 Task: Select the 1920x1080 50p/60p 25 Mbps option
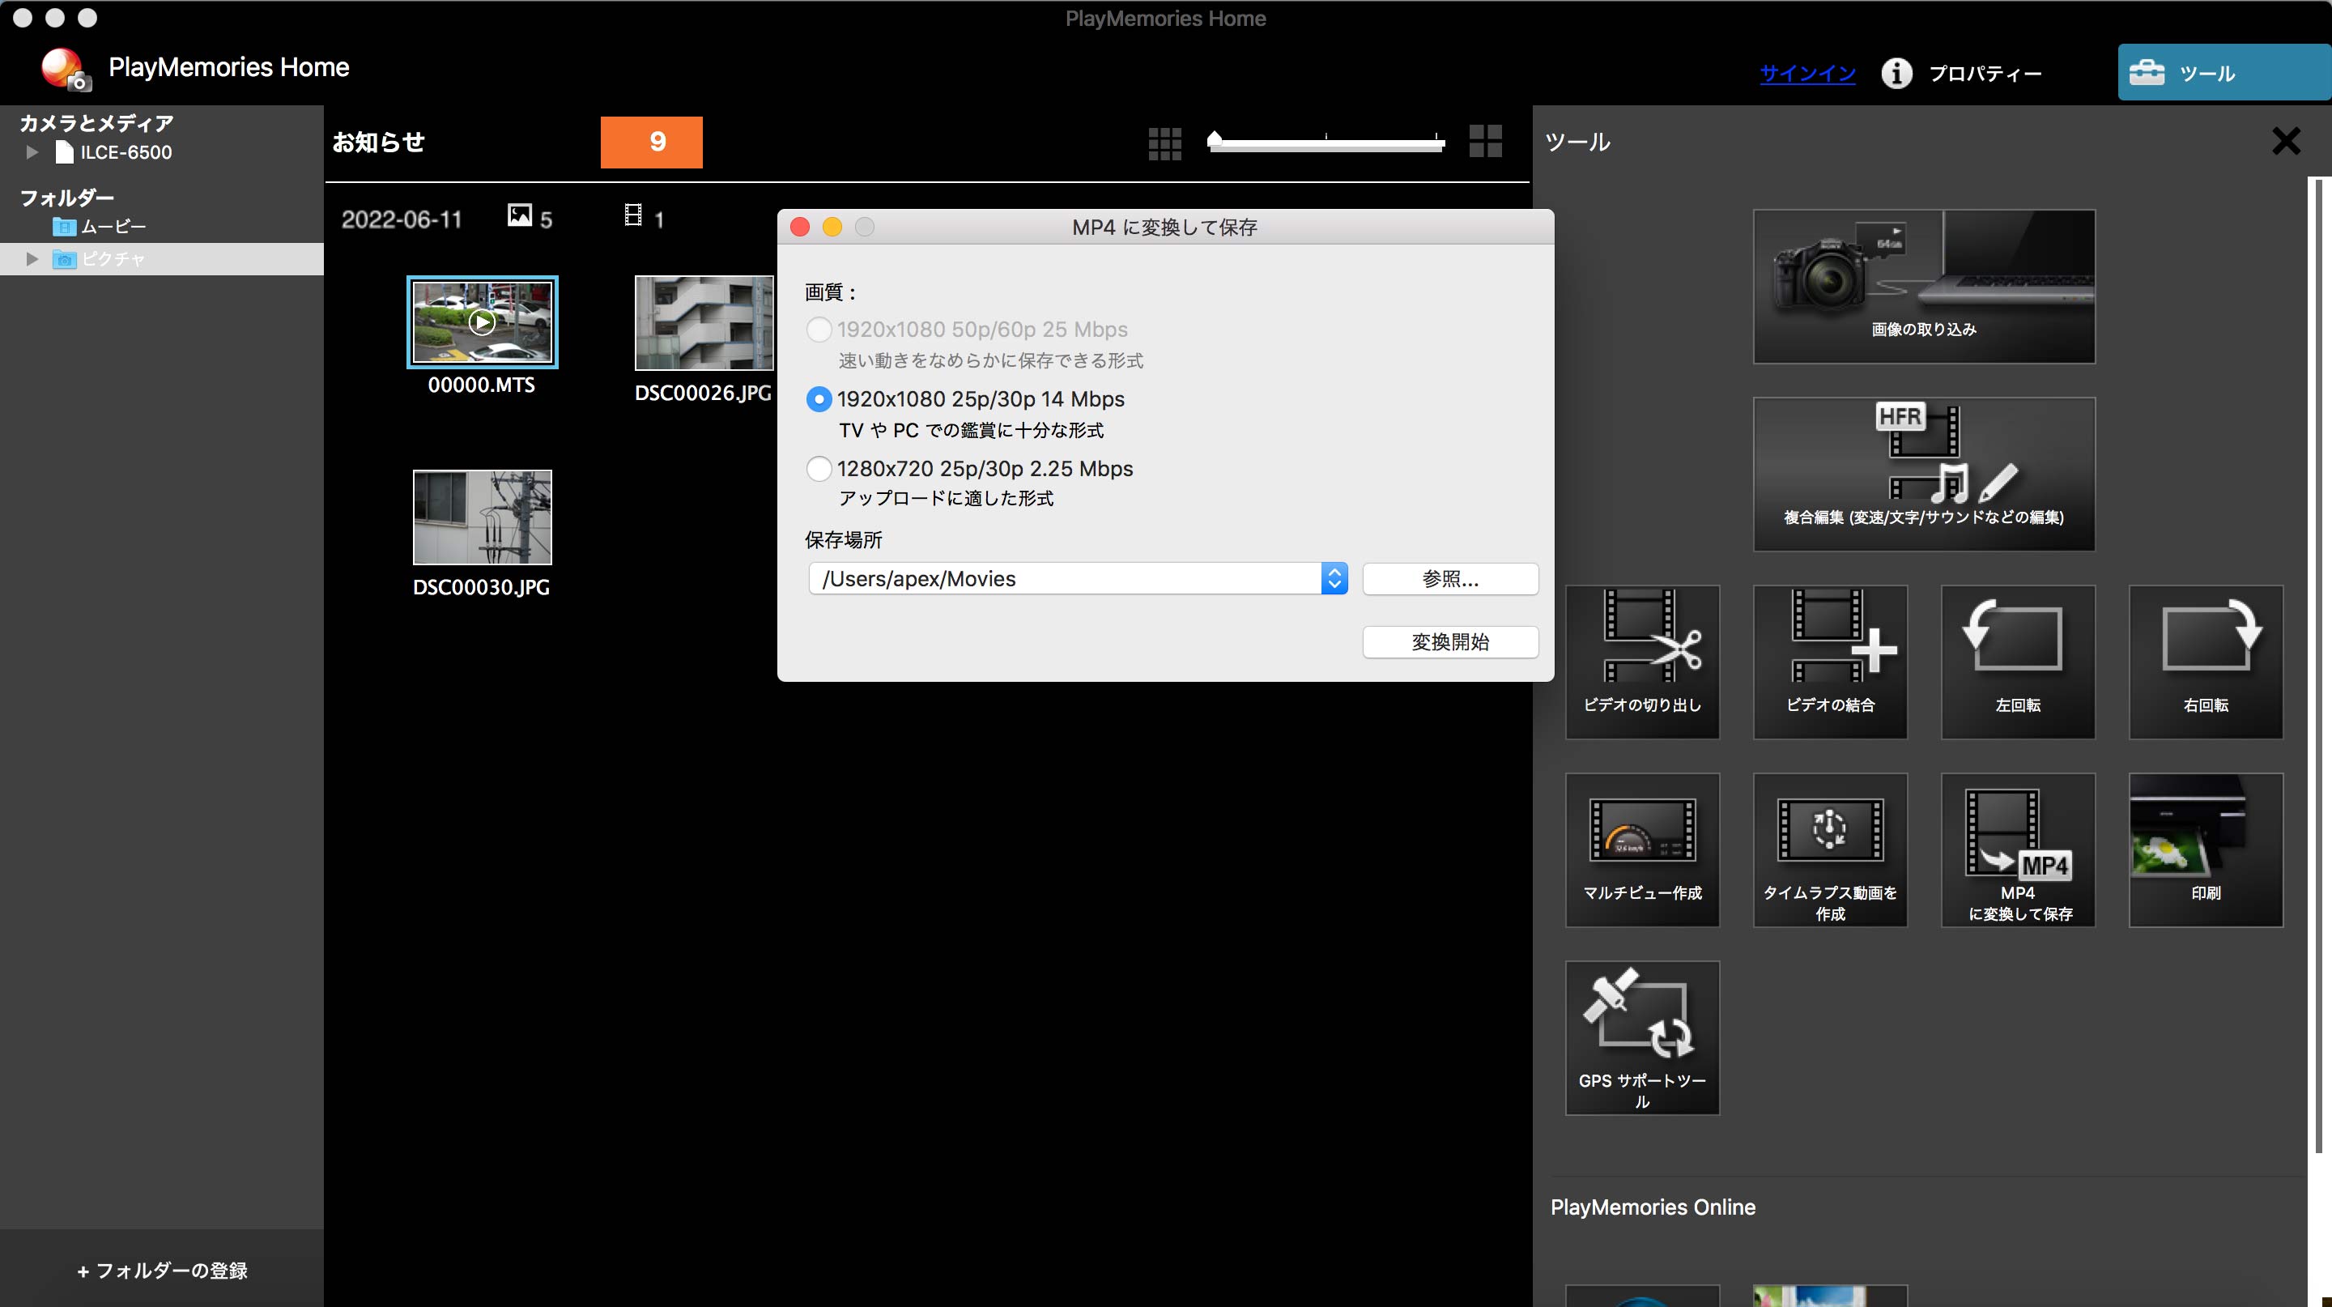(x=819, y=330)
